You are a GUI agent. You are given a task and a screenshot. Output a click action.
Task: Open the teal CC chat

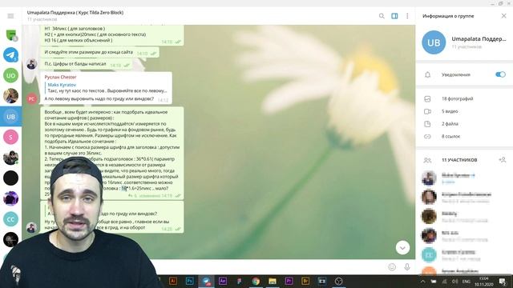(10, 219)
